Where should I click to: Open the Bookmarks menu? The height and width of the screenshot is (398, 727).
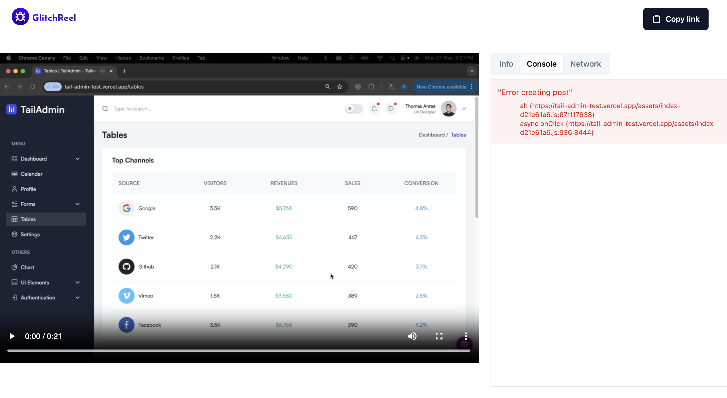152,58
